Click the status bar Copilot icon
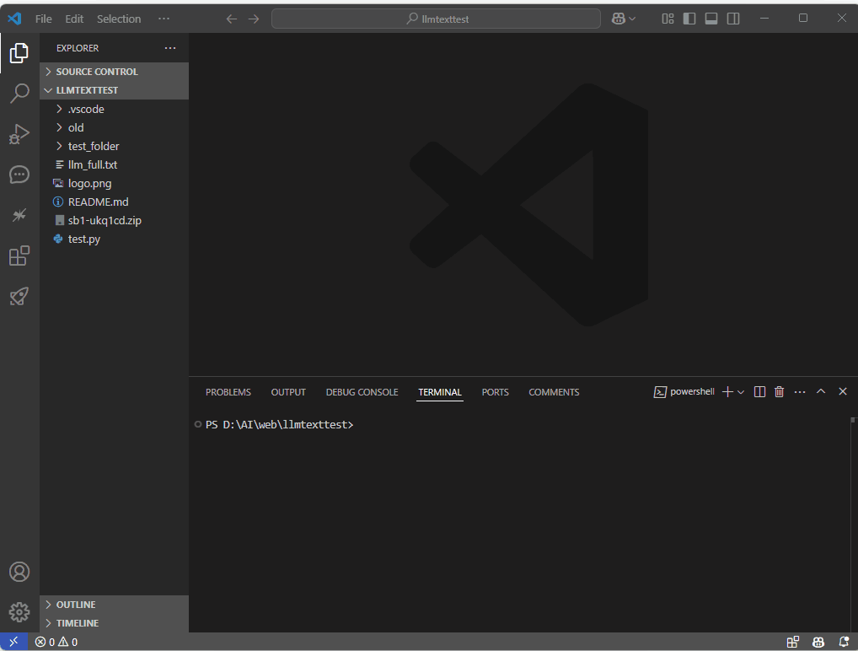Image resolution: width=858 pixels, height=651 pixels. coord(818,642)
